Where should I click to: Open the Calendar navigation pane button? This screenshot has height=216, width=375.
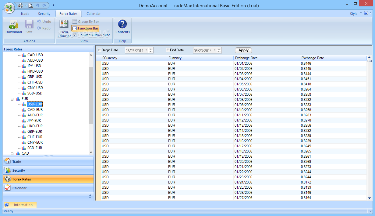click(48, 188)
